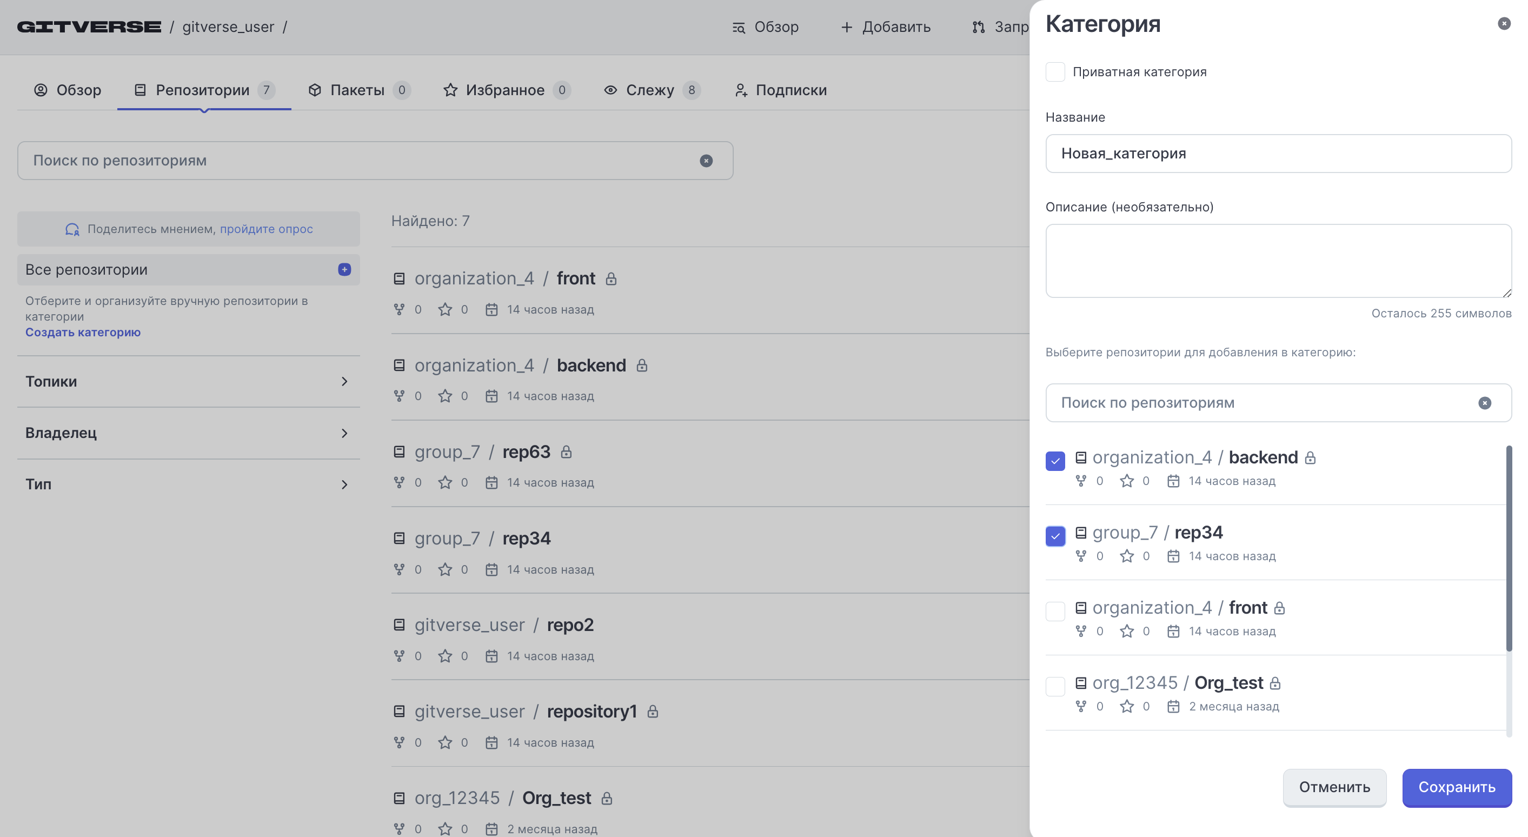Close the Категория panel
The image size is (1528, 837).
1504,23
